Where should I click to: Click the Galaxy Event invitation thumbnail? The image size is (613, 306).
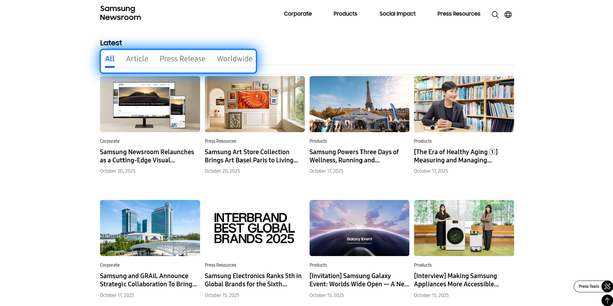click(359, 228)
